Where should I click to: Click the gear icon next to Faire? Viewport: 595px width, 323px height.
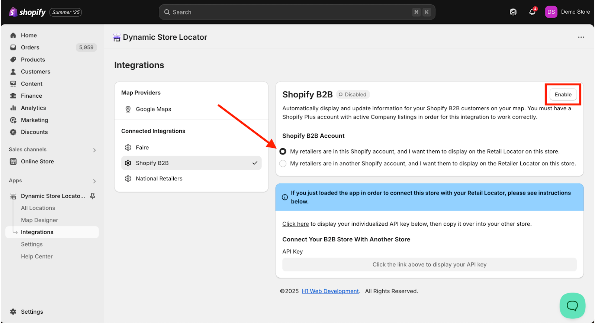click(128, 147)
